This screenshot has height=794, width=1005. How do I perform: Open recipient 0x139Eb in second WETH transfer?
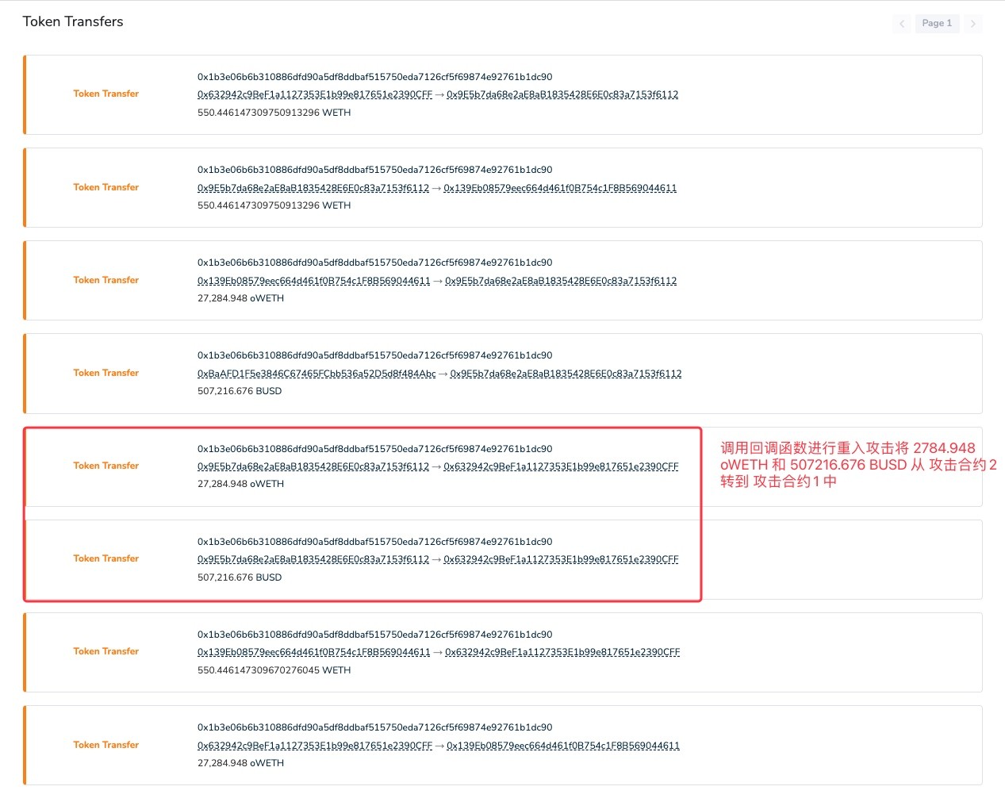coord(560,188)
